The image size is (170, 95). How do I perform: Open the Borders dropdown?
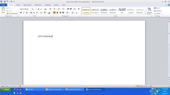click(x=78, y=13)
